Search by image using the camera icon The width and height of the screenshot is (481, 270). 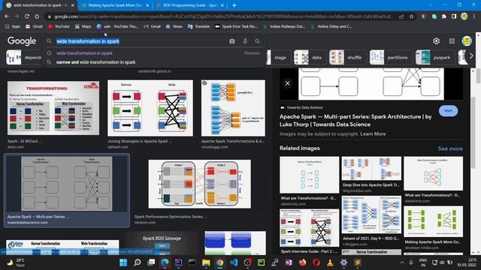tap(232, 41)
